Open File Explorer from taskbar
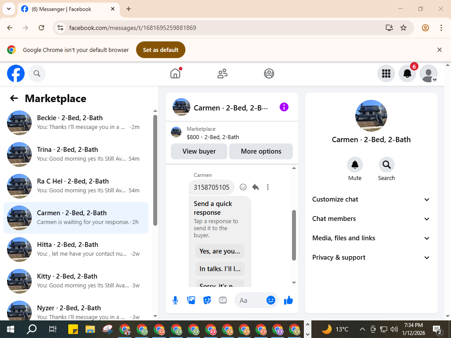The height and width of the screenshot is (338, 451). 90,329
